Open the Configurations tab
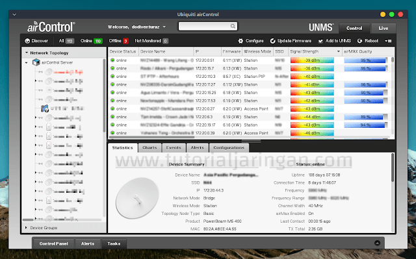Image resolution: width=416 pixels, height=259 pixels. pos(229,147)
